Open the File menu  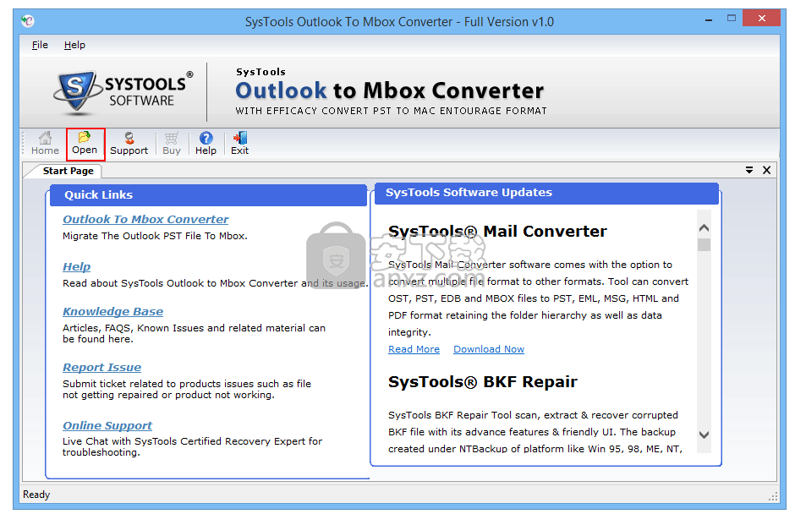[40, 45]
